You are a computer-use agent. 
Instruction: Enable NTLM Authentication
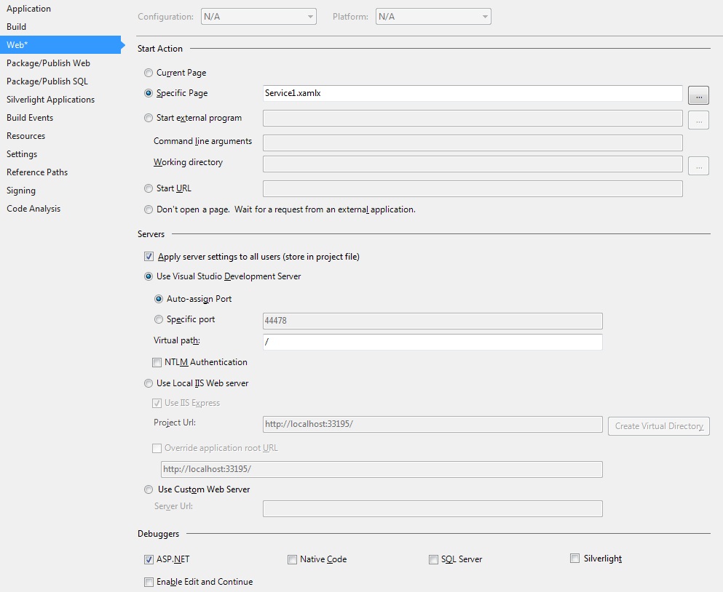(157, 362)
